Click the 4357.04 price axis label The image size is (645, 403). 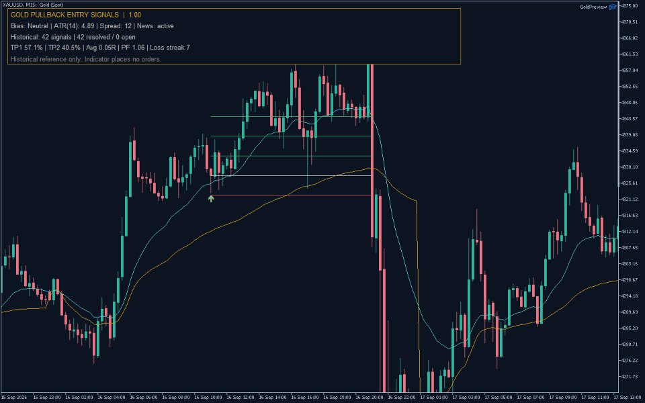click(630, 71)
